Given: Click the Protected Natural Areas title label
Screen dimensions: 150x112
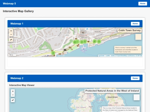Looking at the screenshot, I should 112,91.
